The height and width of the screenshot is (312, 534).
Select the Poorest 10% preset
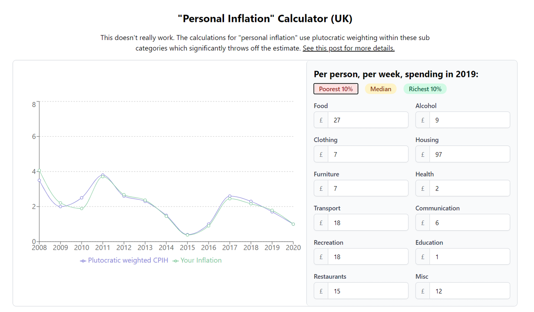[x=336, y=89]
